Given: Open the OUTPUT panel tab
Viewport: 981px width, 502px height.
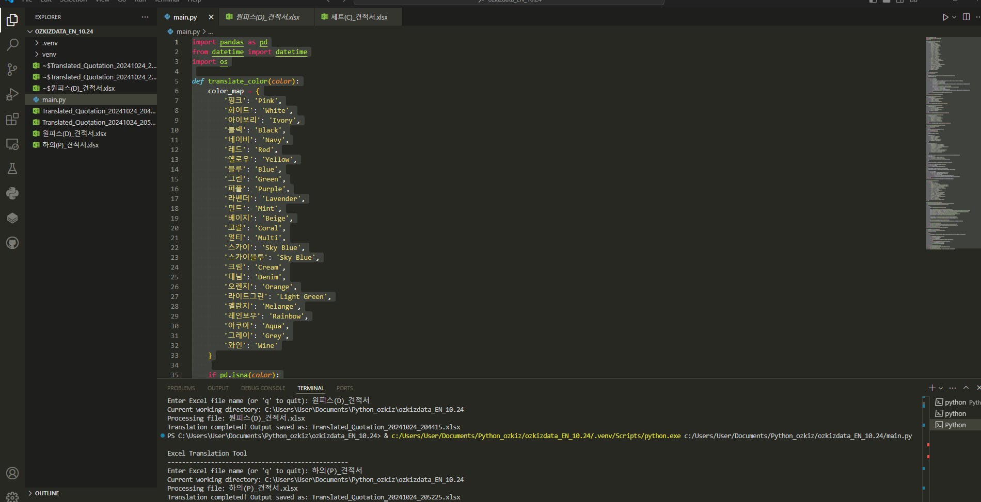Looking at the screenshot, I should click(x=218, y=388).
